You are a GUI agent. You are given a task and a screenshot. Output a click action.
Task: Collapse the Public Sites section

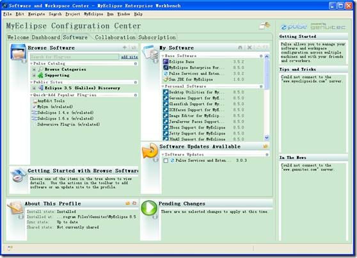coord(31,82)
